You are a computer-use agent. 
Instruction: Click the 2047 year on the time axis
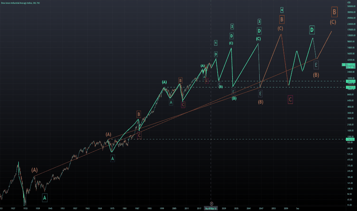click(261, 208)
